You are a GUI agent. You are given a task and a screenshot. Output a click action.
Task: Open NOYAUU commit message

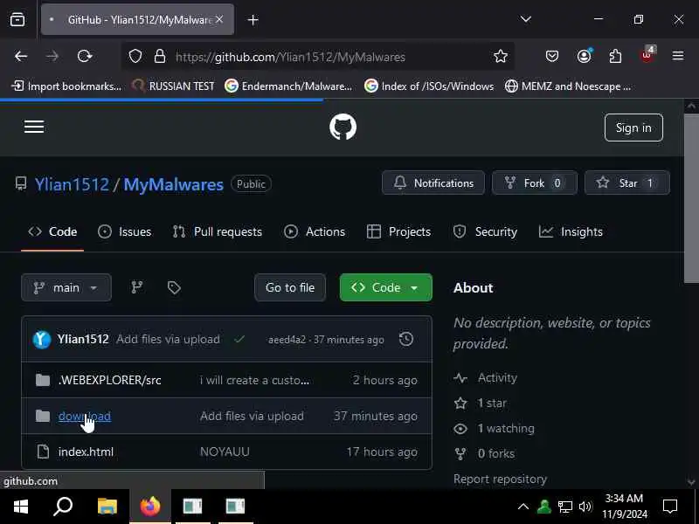225,452
